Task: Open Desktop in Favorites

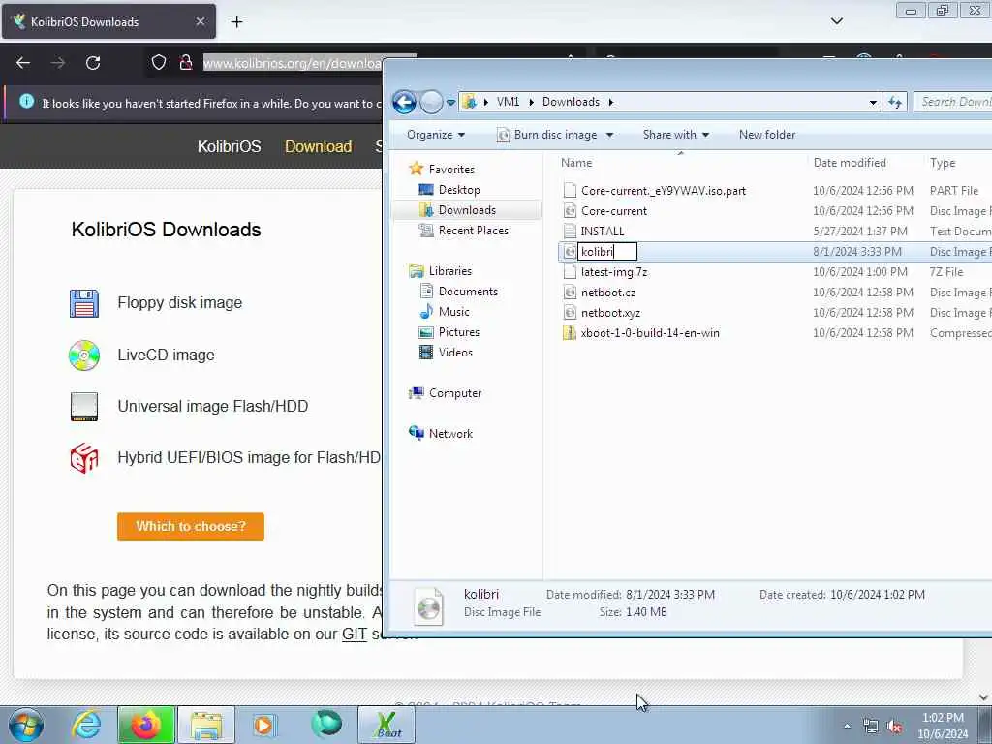Action: (458, 190)
